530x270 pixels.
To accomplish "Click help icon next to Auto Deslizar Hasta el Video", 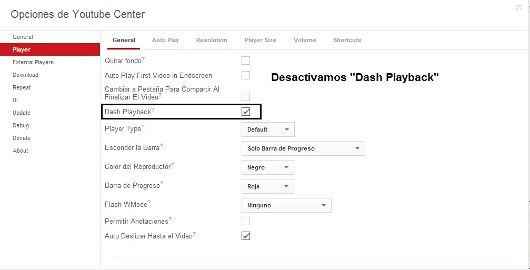I will [x=194, y=234].
